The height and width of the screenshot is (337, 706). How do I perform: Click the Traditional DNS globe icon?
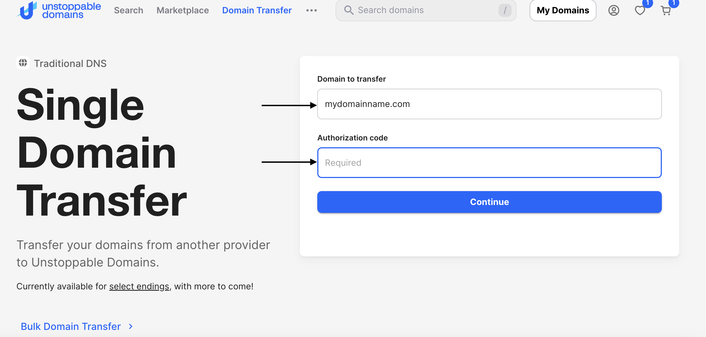pos(23,63)
